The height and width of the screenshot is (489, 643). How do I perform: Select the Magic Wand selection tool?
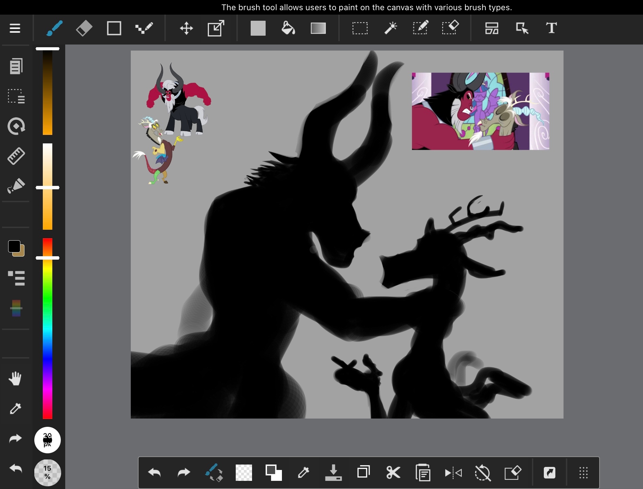(391, 28)
